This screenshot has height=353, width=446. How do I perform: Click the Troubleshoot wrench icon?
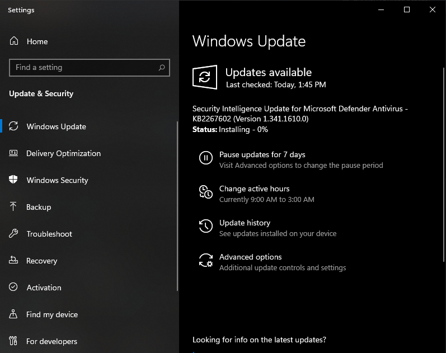click(13, 233)
